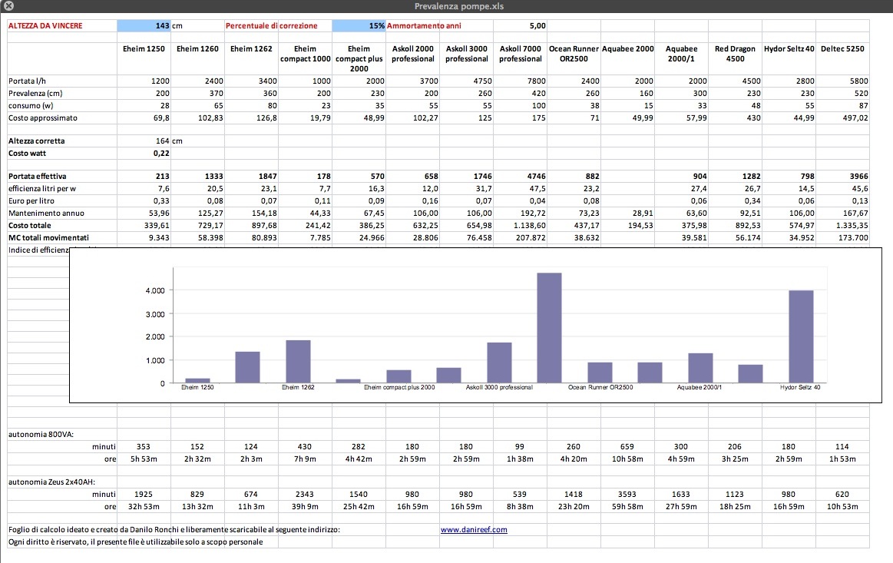Click the Ammortamento anni label
893x563 pixels.
click(x=424, y=25)
